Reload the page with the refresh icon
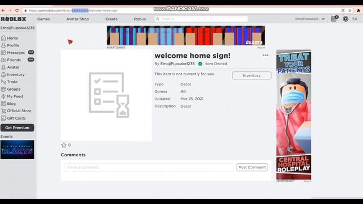The height and width of the screenshot is (204, 363). point(17,11)
